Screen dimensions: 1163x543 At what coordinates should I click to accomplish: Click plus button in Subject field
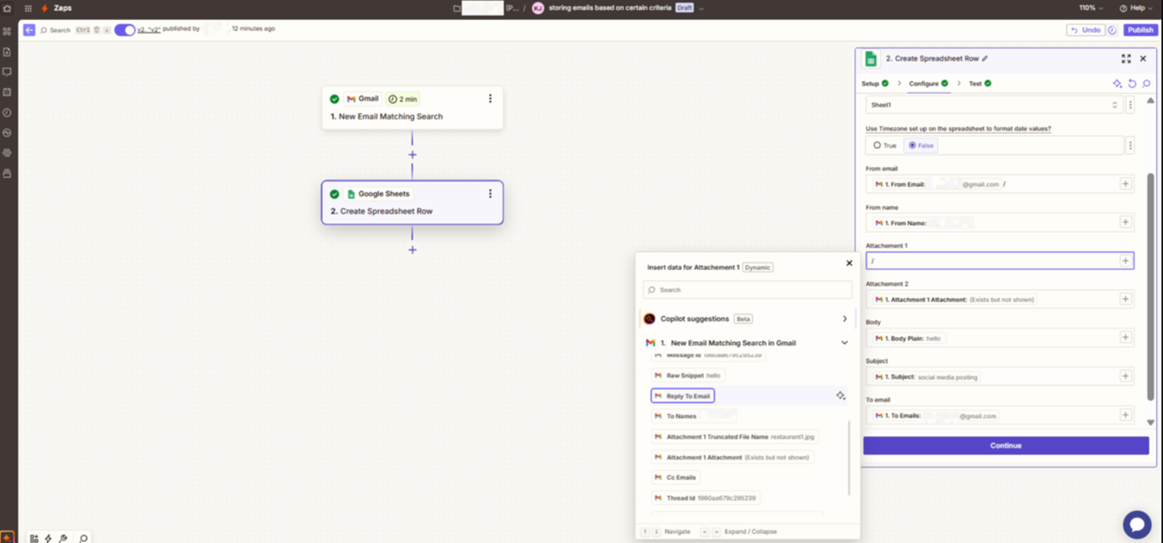[1126, 376]
